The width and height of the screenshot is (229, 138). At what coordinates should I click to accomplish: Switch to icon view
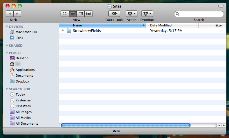pos(65,14)
